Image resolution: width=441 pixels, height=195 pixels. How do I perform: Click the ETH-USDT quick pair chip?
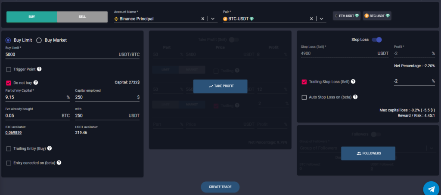tap(347, 16)
